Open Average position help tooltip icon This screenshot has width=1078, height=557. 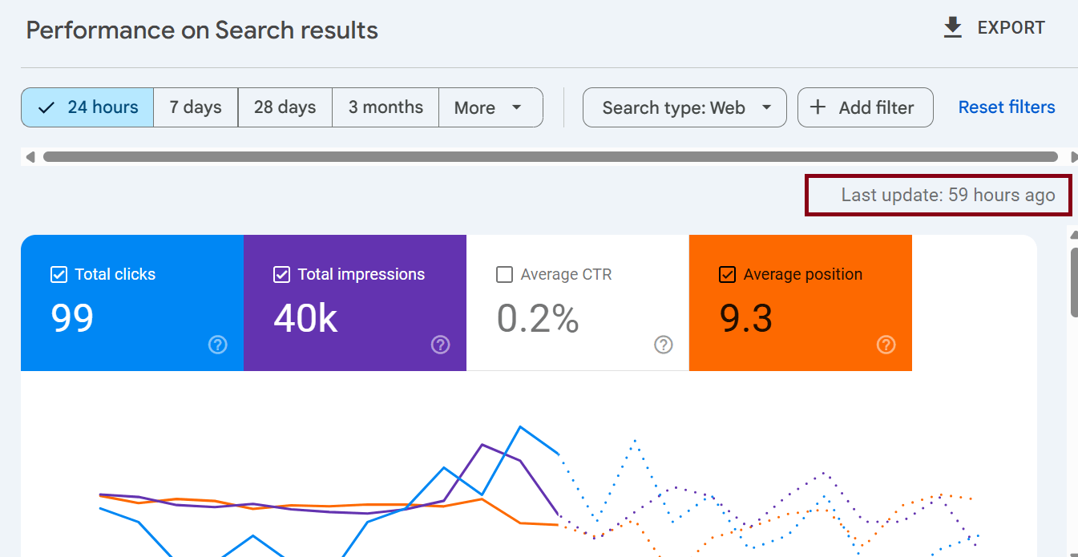coord(886,345)
